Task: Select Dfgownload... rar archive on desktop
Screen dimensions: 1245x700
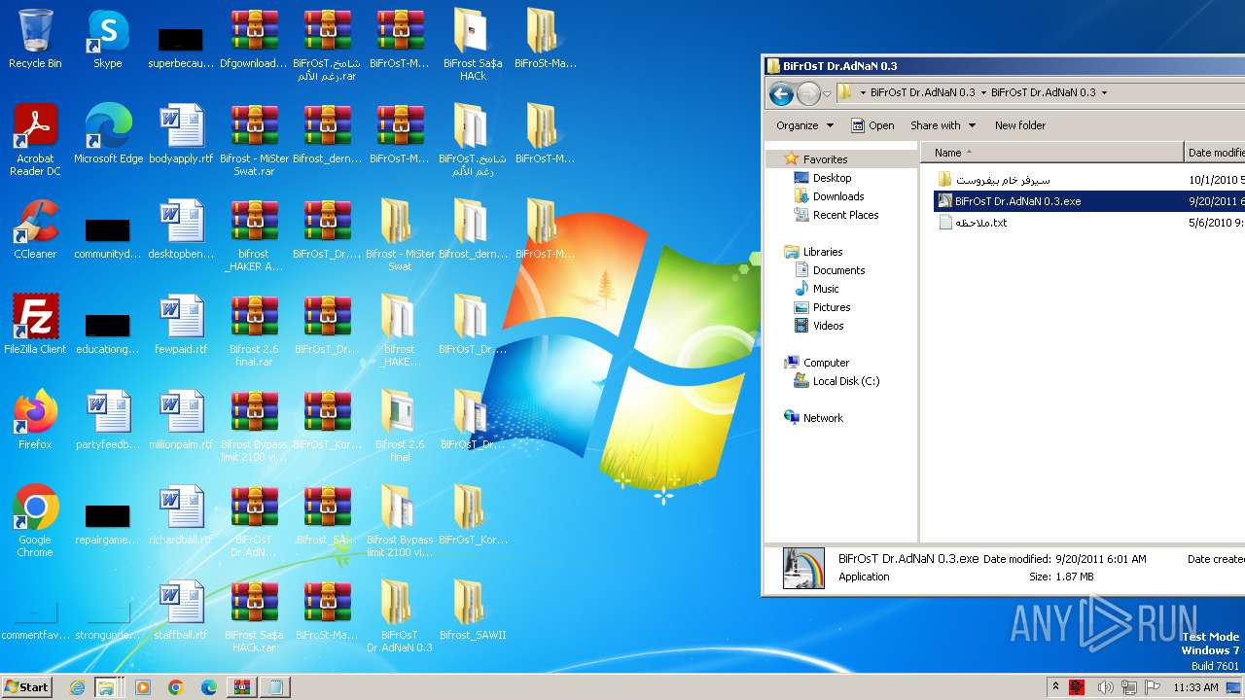Action: pos(254,39)
